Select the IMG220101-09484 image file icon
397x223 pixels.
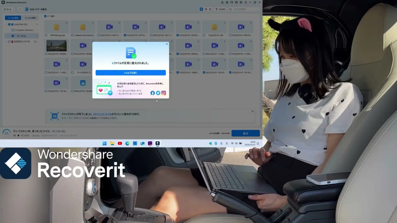(x=83, y=83)
